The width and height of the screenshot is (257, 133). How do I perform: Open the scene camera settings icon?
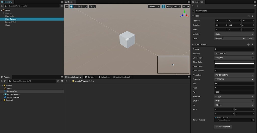click(184, 6)
